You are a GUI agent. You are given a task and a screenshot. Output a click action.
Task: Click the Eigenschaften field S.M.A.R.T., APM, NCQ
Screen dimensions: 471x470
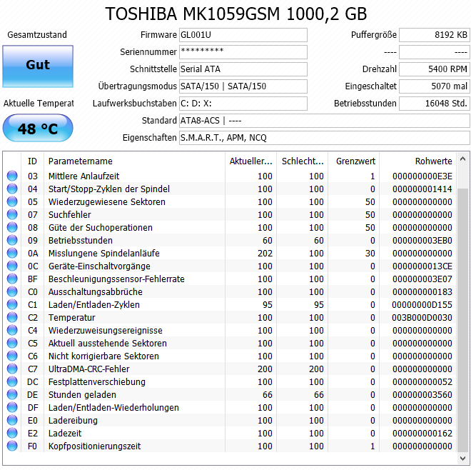tap(325, 138)
